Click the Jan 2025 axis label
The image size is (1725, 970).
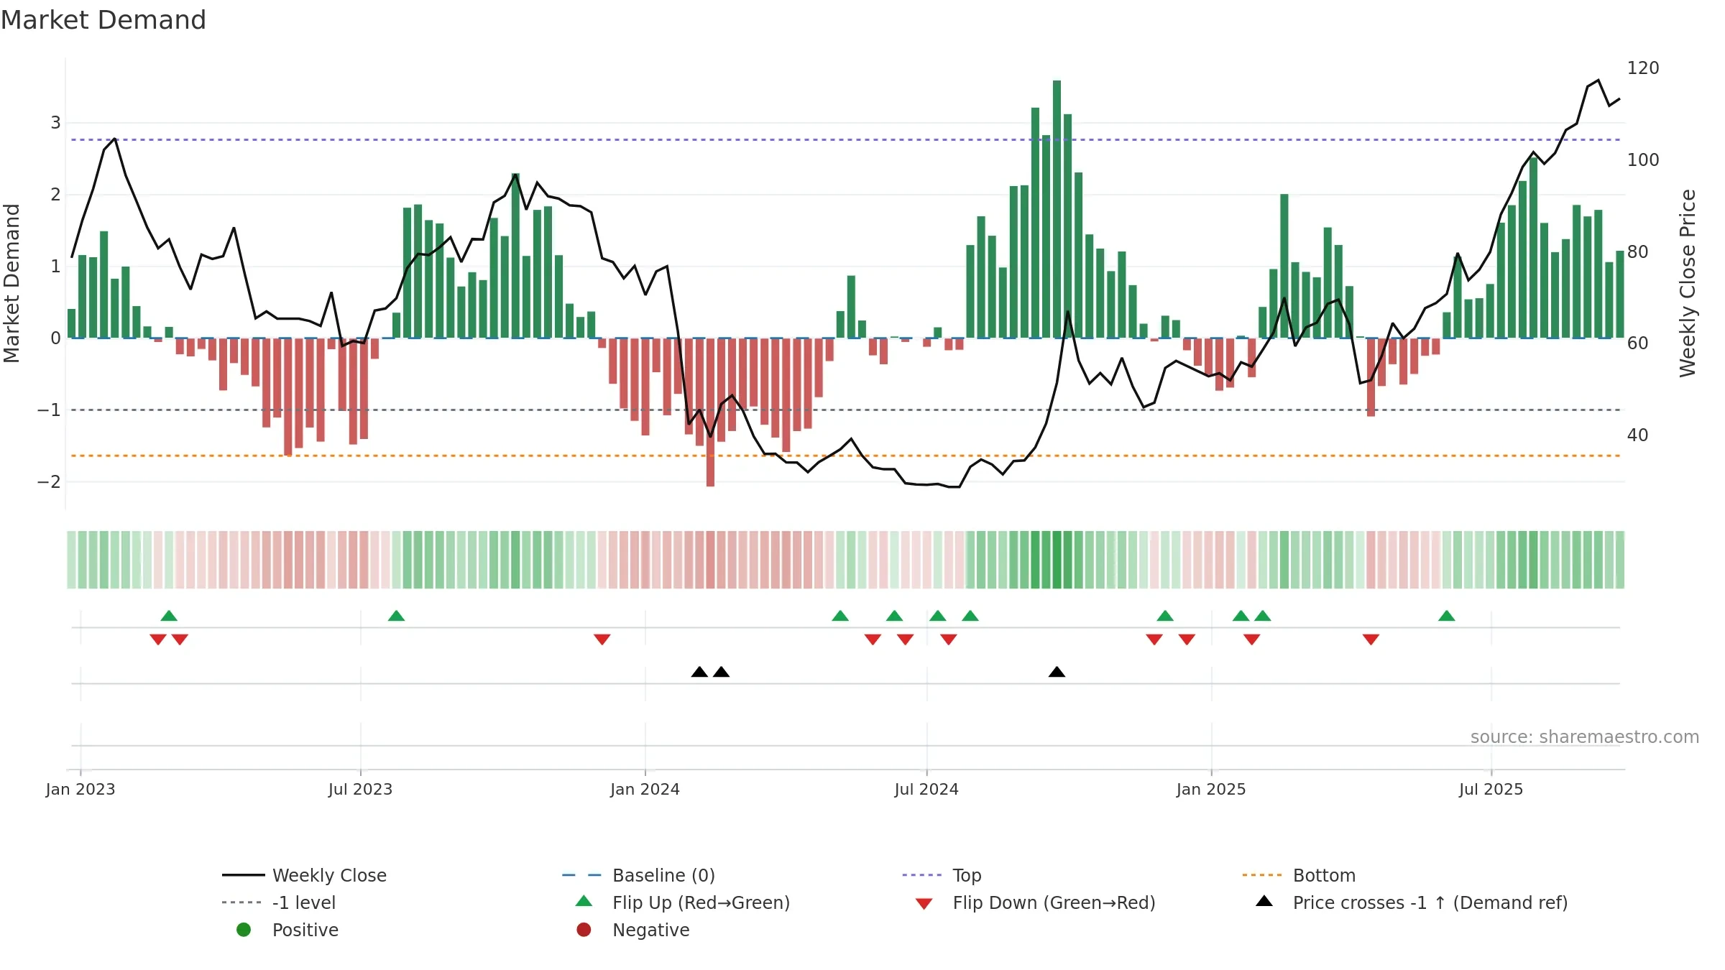(x=1211, y=790)
